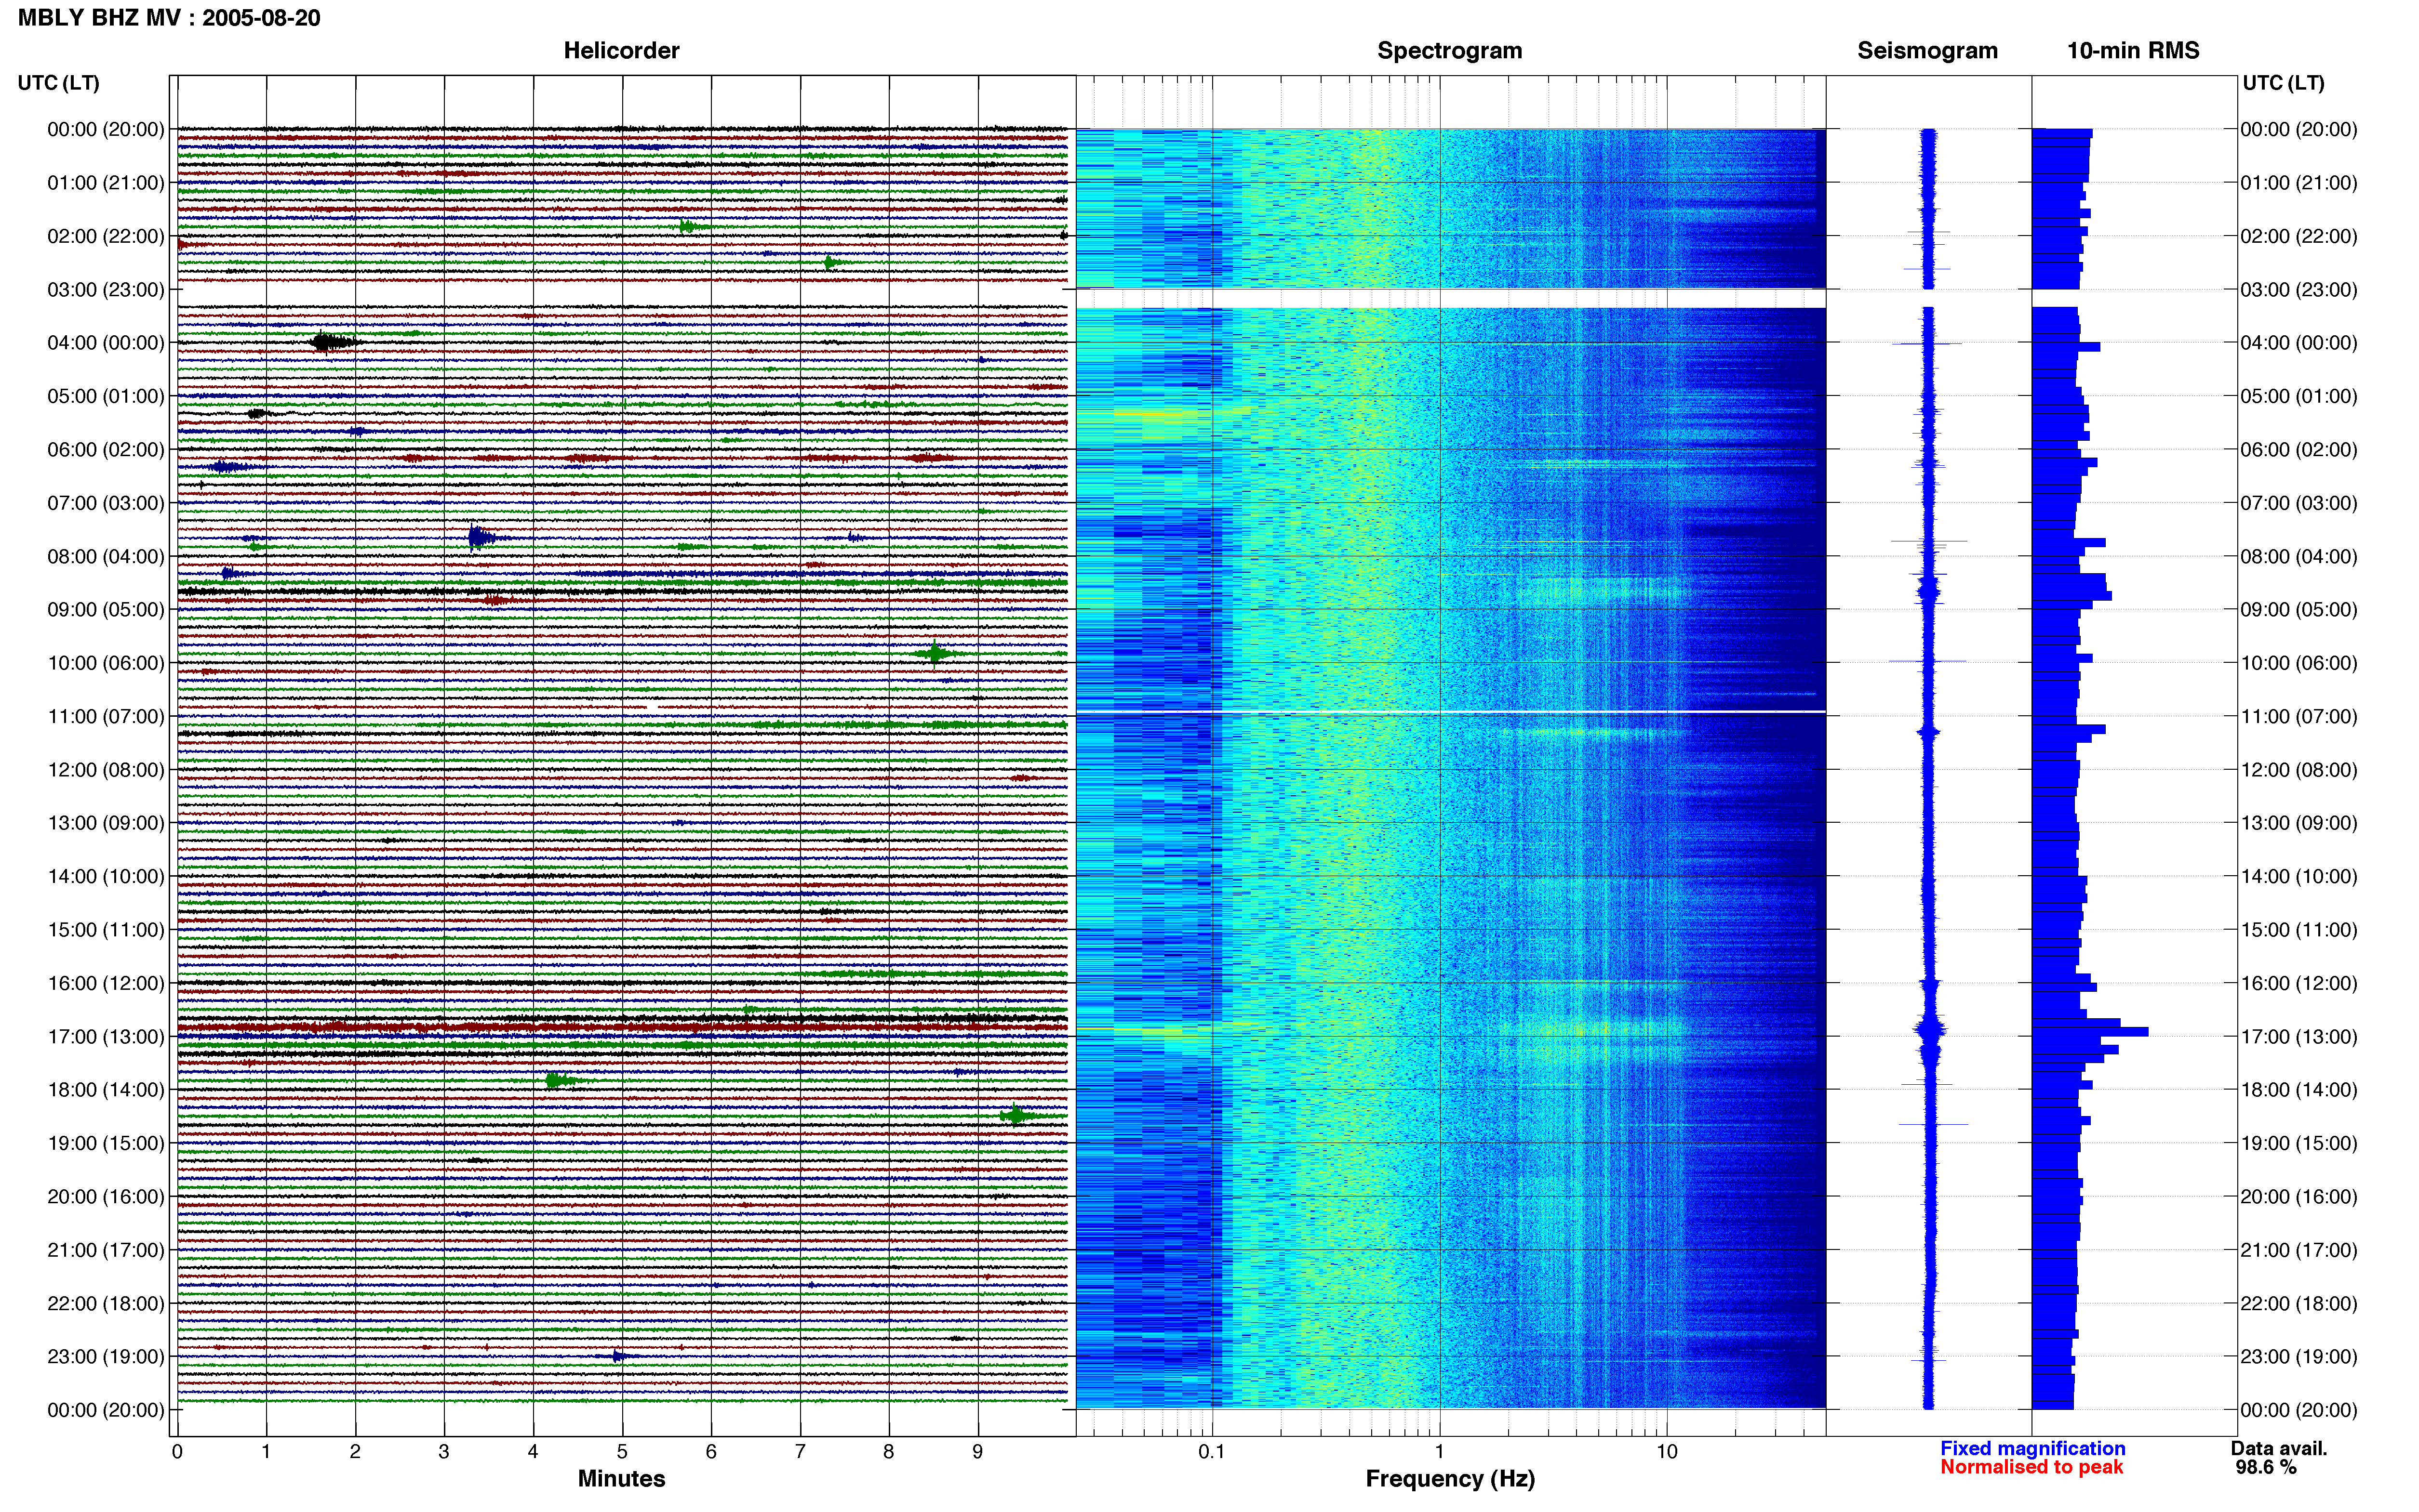The height and width of the screenshot is (1512, 2419).
Task: Click the 'Frequency (Hz)' axis label
Action: click(1450, 1479)
